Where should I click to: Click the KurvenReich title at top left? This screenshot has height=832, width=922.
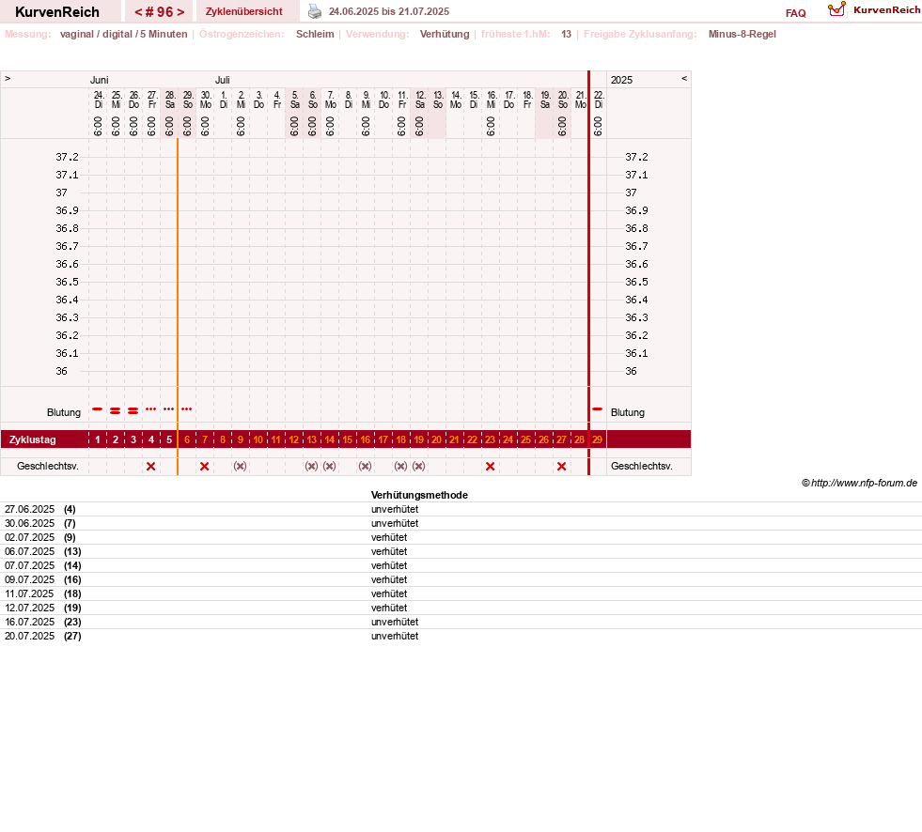[57, 12]
